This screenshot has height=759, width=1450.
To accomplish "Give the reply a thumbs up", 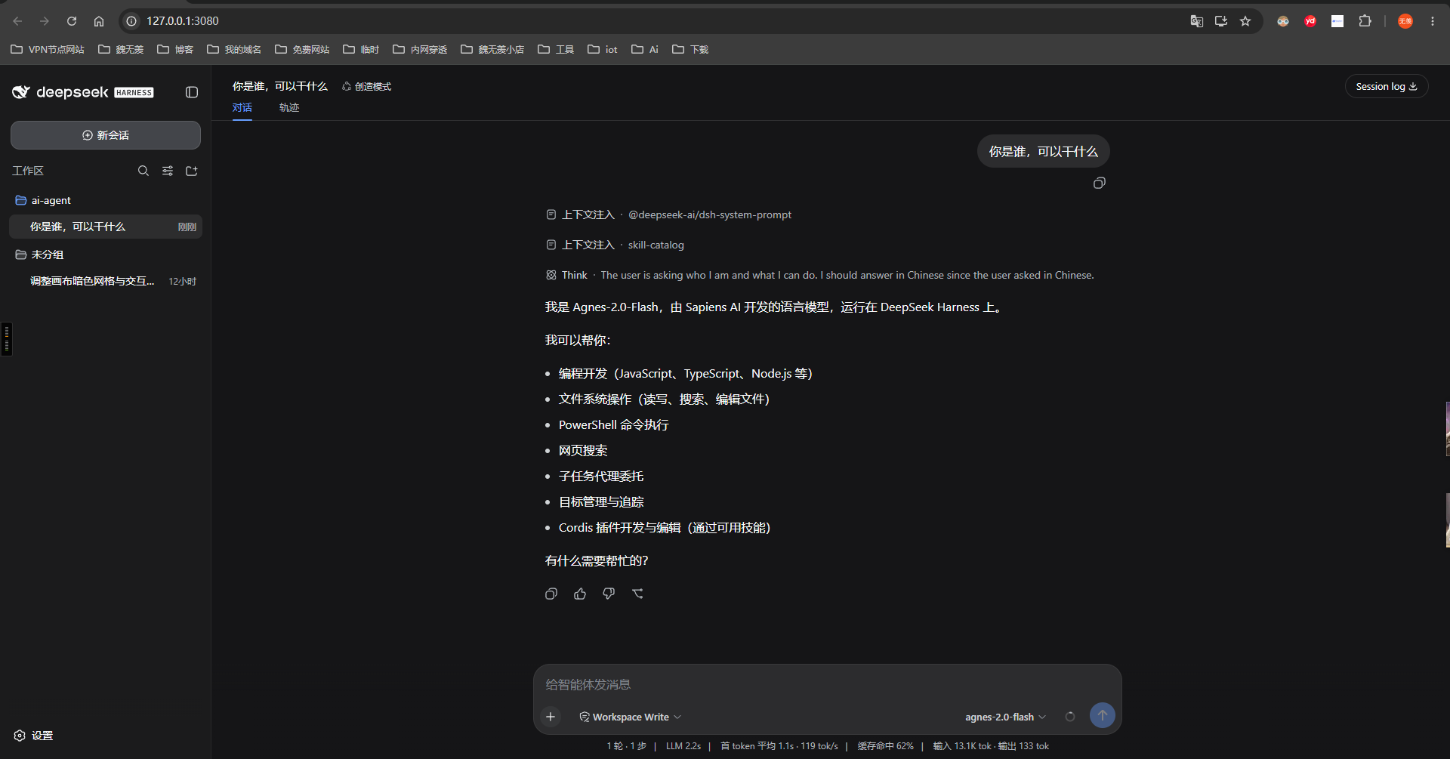I will [x=580, y=594].
